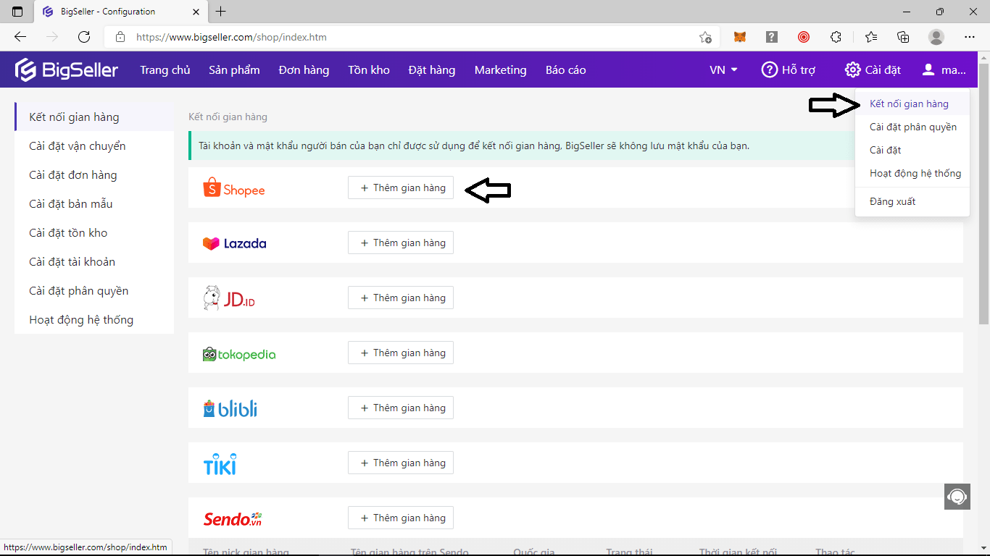Open the user account profile icon
This screenshot has width=990, height=556.
pyautogui.click(x=928, y=70)
